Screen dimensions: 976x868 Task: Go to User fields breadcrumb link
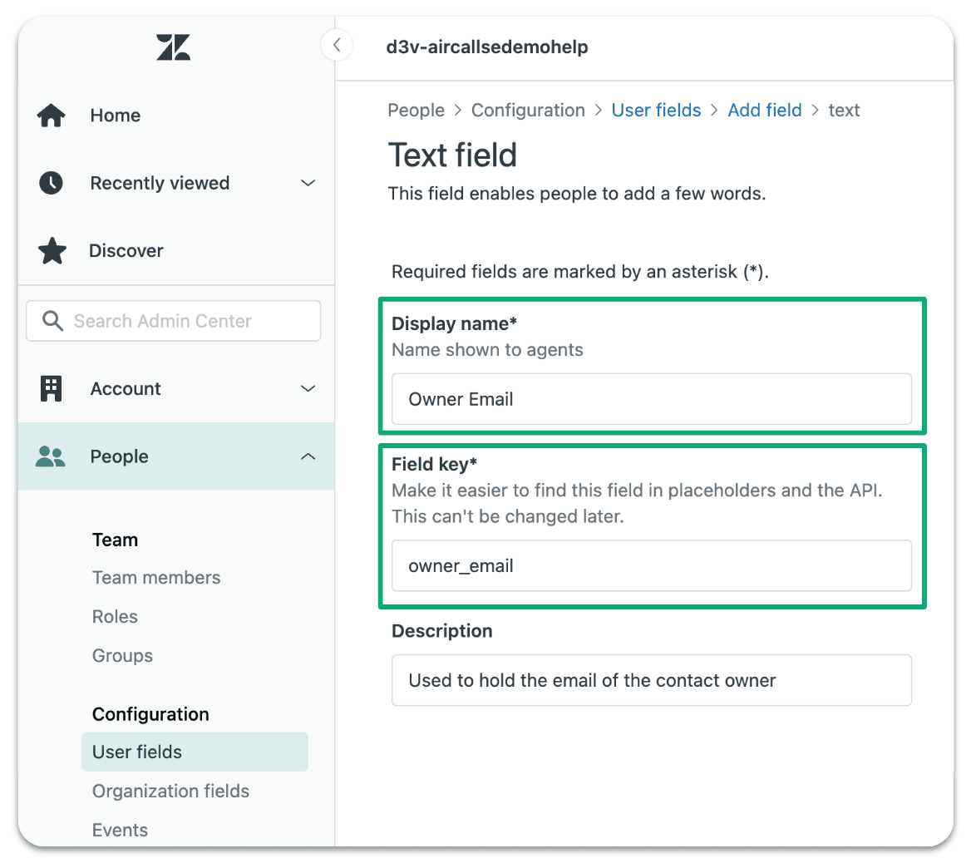click(656, 111)
